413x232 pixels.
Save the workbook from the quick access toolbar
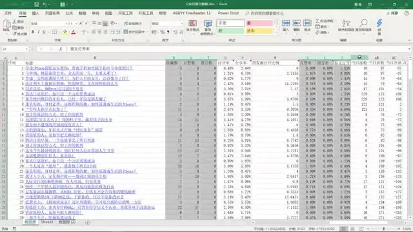[x=37, y=5]
